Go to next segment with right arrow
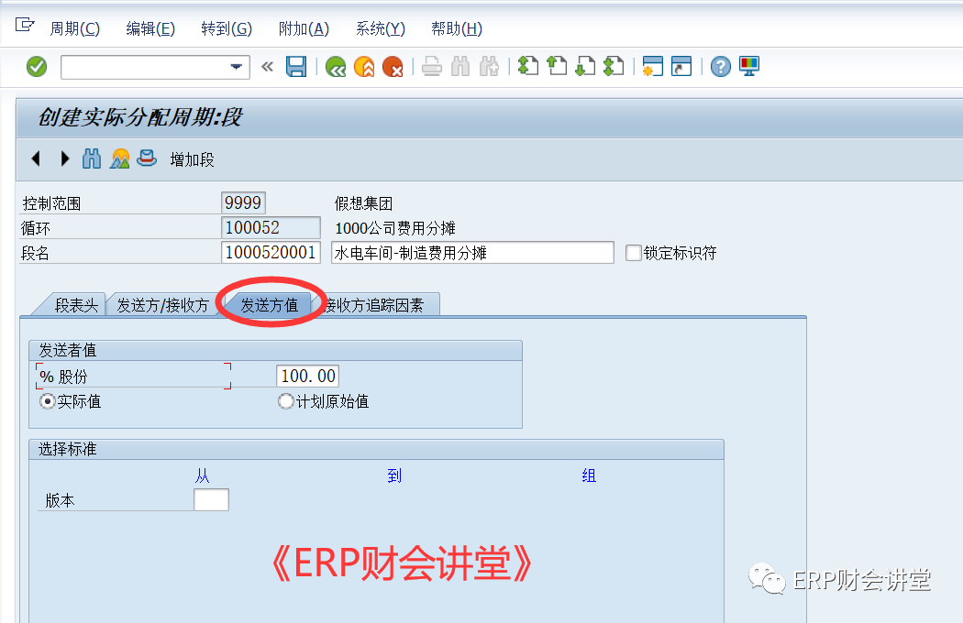The height and width of the screenshot is (623, 963). (x=64, y=159)
